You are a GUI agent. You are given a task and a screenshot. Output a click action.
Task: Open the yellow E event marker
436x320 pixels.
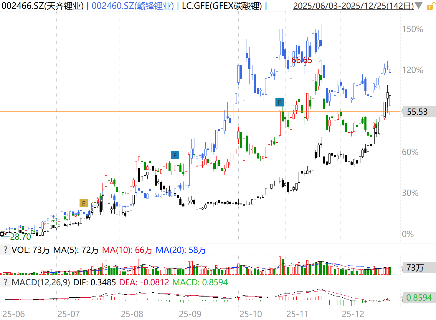(x=84, y=204)
